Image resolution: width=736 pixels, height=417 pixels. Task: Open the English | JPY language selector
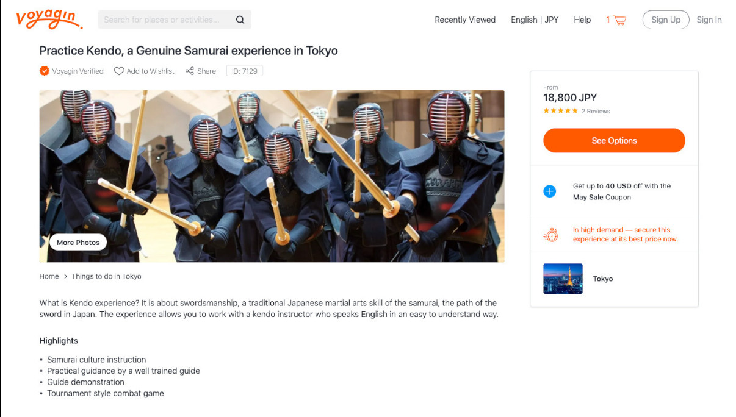pos(534,19)
